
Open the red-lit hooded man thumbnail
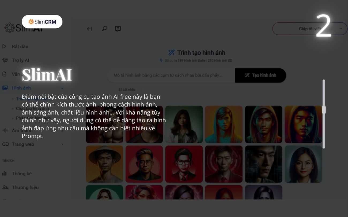[303, 124]
